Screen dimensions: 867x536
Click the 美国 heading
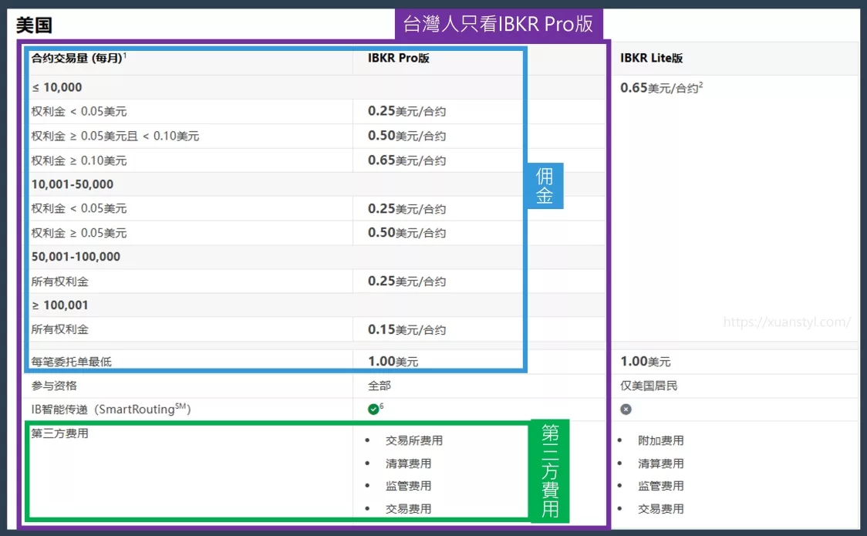[x=34, y=25]
